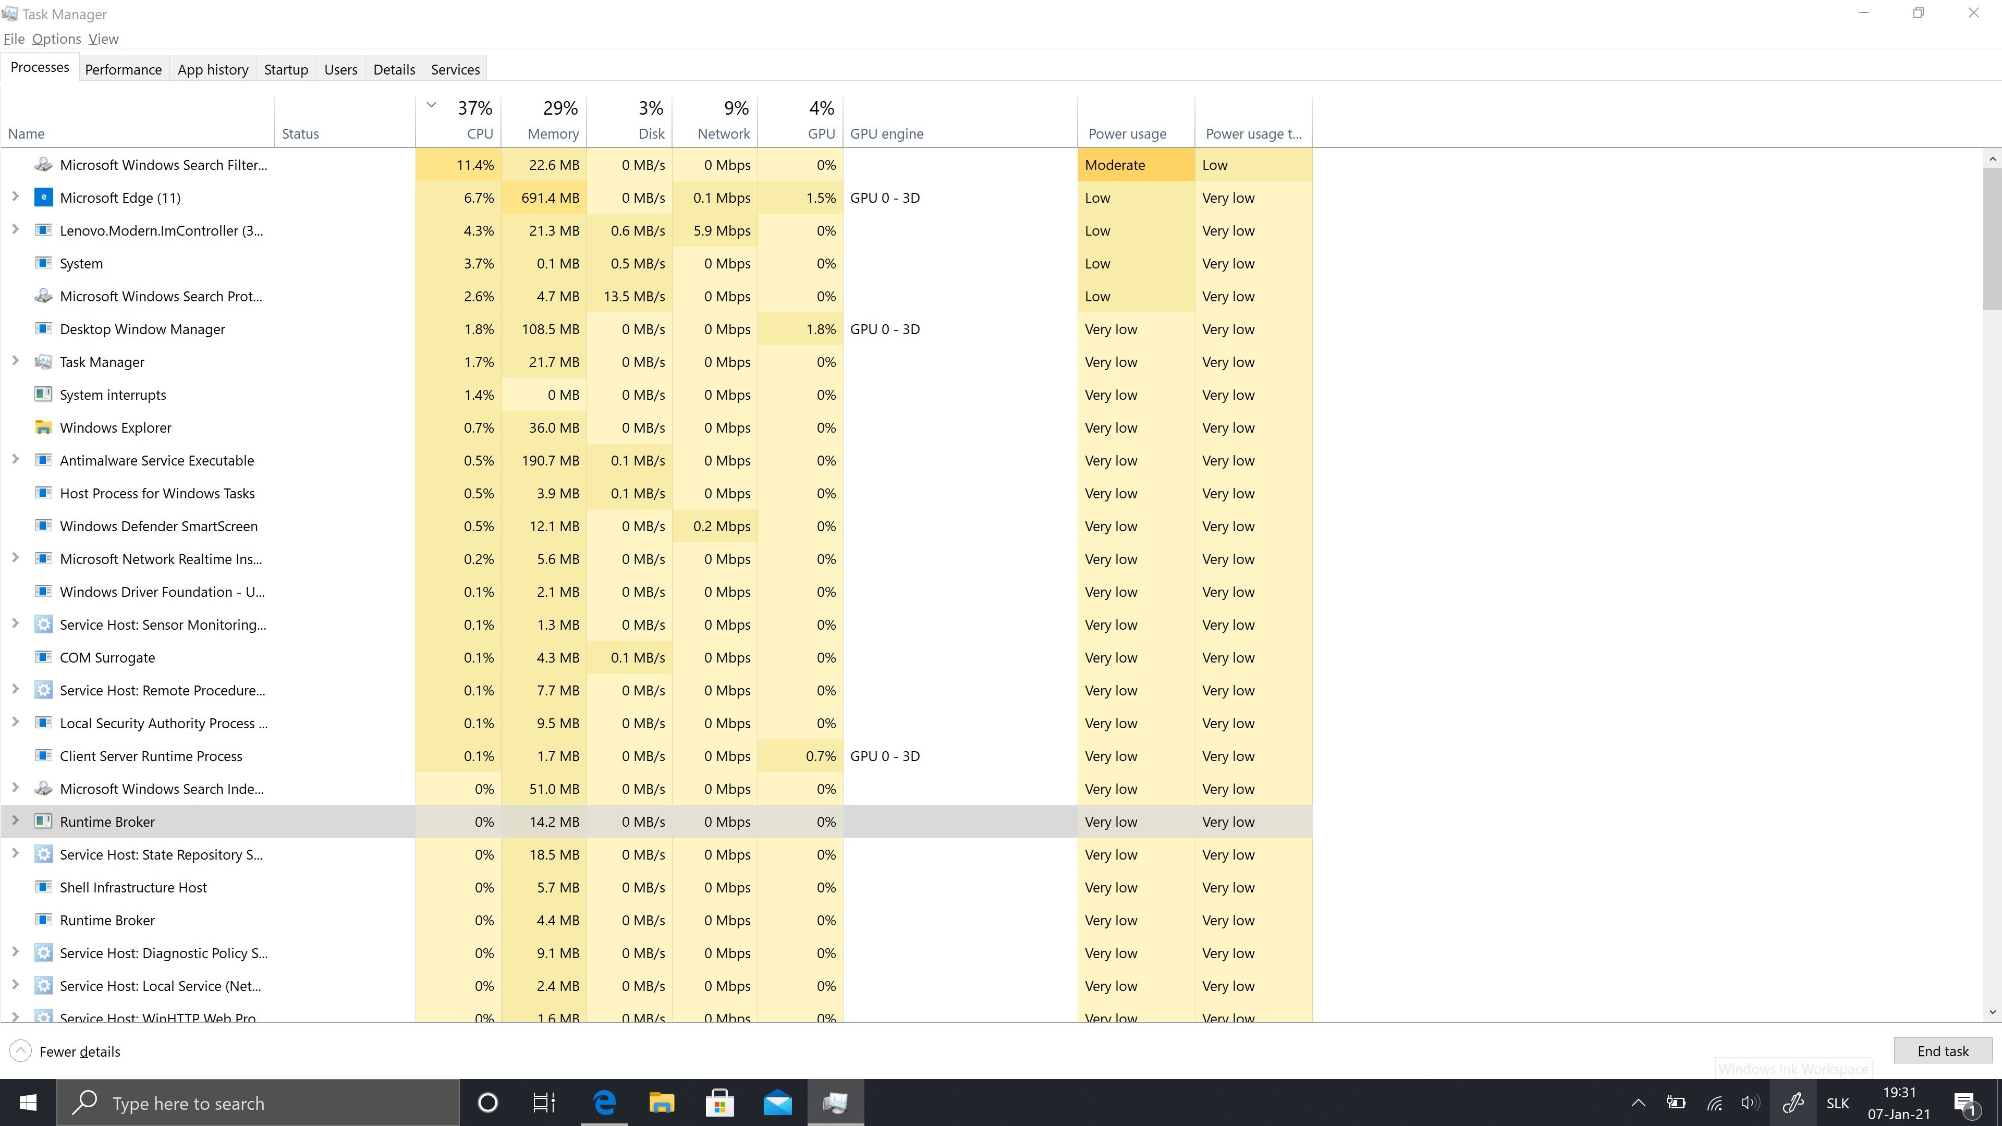This screenshot has width=2002, height=1126.
Task: Show hidden system tray icons chevron
Action: point(1638,1103)
